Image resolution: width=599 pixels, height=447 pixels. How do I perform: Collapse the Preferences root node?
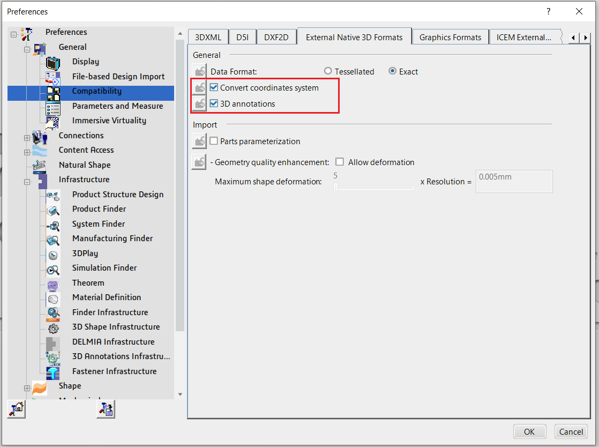[14, 34]
